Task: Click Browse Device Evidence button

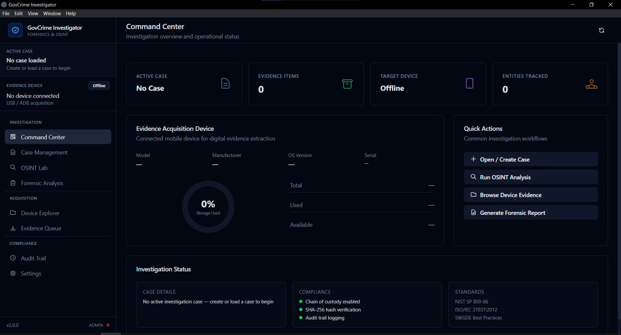Action: 531,195
